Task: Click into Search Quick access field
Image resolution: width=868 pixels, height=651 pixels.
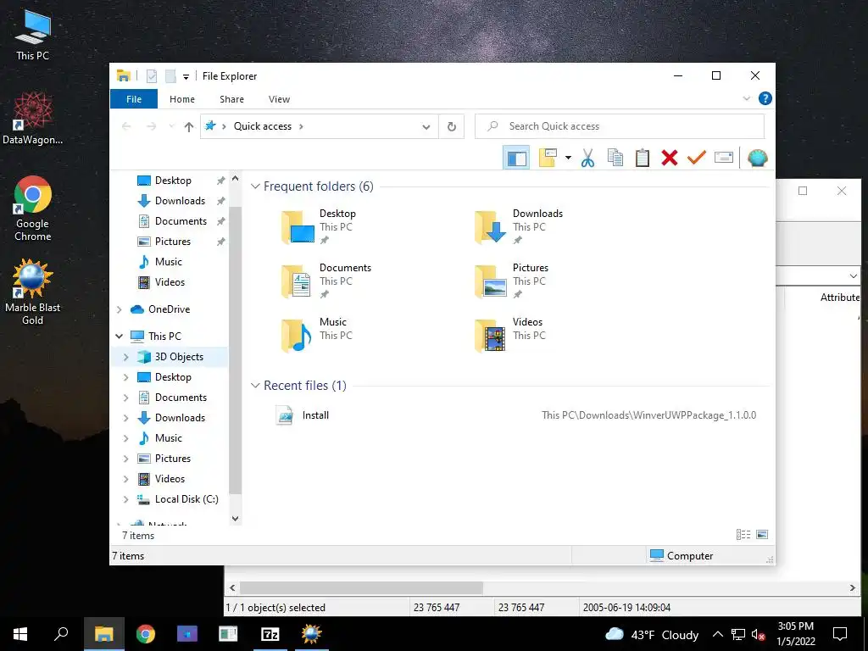Action: [620, 127]
